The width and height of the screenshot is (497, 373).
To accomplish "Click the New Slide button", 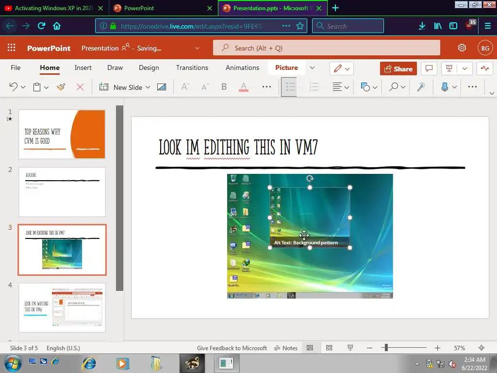I will [121, 87].
